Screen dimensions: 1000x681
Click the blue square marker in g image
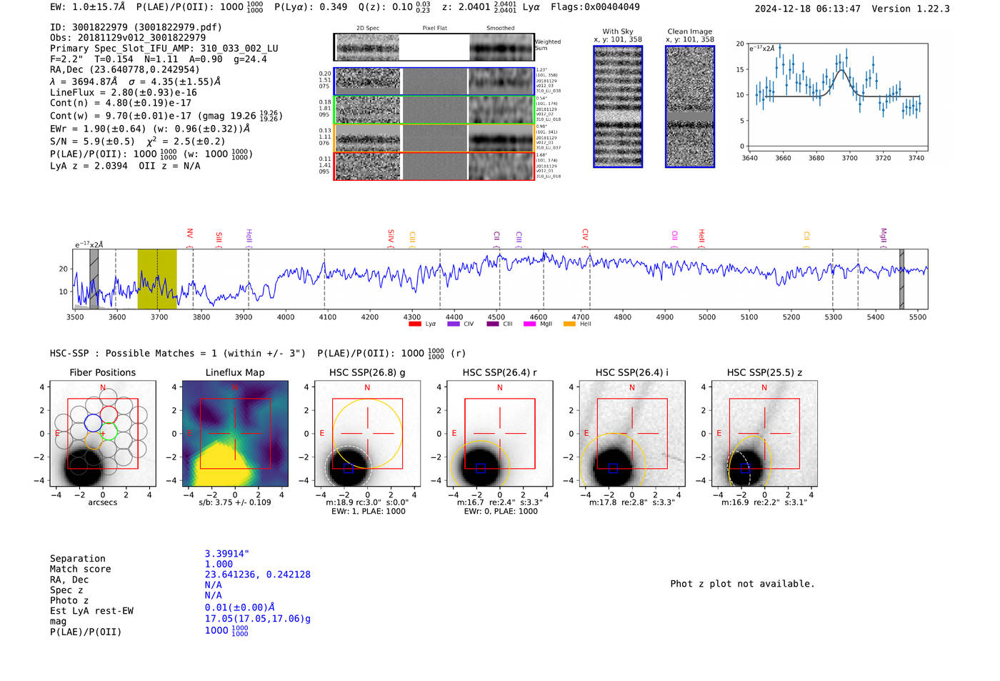349,468
